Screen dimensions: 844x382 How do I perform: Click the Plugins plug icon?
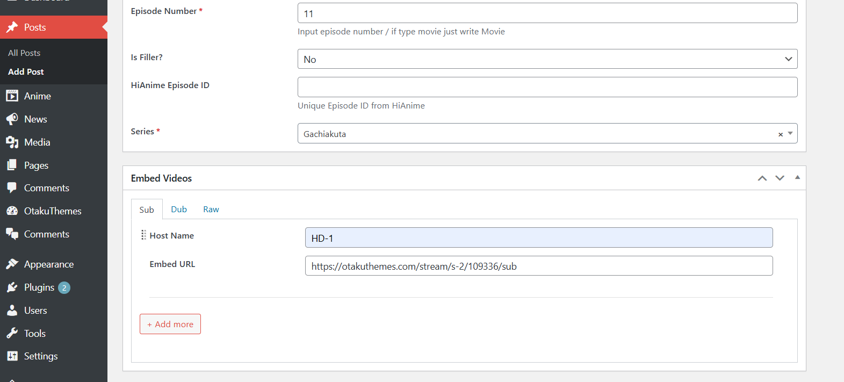point(12,287)
